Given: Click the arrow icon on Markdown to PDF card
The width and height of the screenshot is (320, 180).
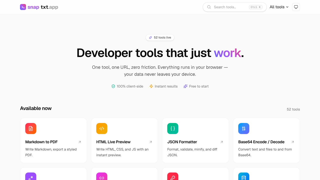Looking at the screenshot, I should click(x=80, y=142).
